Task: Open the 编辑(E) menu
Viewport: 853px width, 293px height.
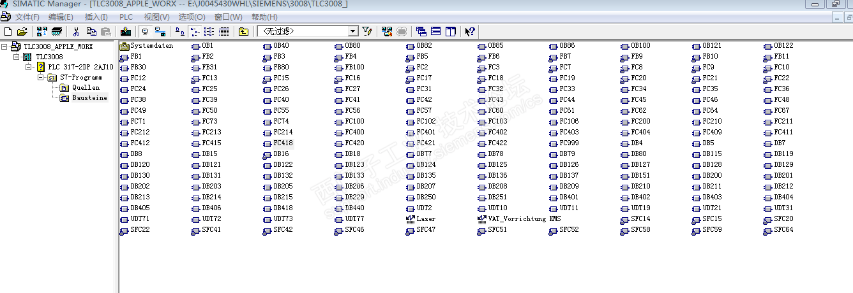Action: pyautogui.click(x=61, y=17)
